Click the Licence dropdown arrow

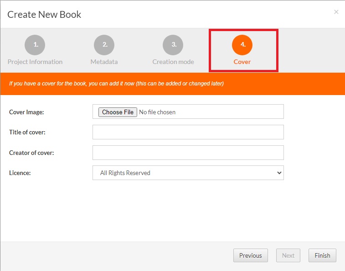pyautogui.click(x=279, y=173)
